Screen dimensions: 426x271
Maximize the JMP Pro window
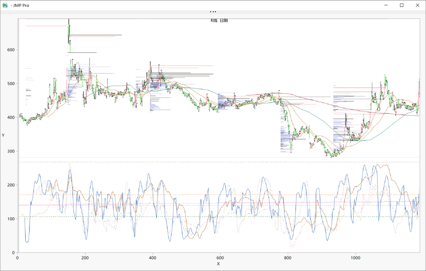pyautogui.click(x=402, y=5)
